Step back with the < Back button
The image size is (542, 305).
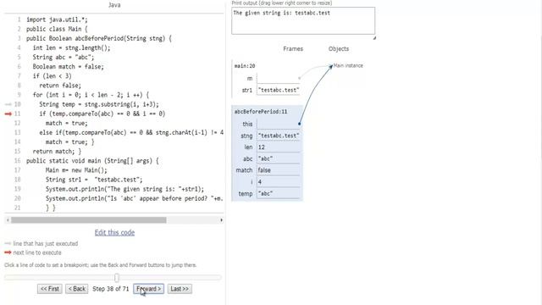pyautogui.click(x=77, y=289)
